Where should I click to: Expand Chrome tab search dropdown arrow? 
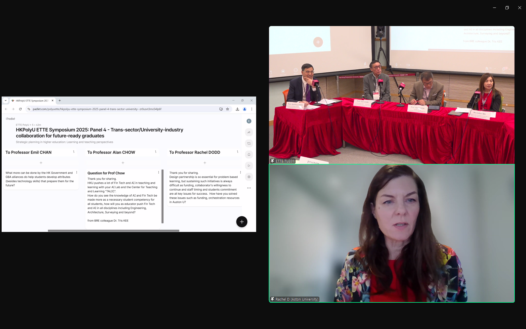pyautogui.click(x=5, y=101)
